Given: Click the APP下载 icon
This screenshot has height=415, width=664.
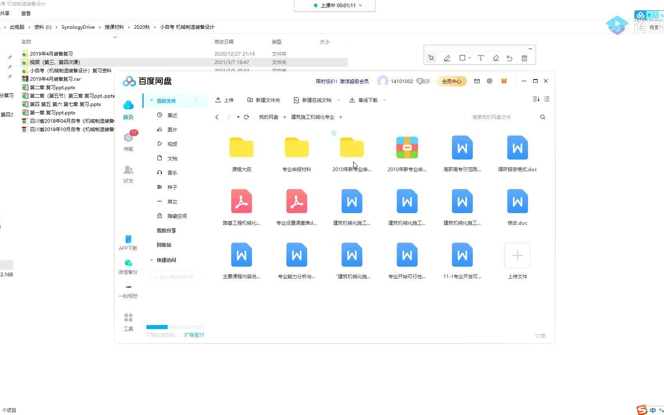Looking at the screenshot, I should click(x=128, y=239).
